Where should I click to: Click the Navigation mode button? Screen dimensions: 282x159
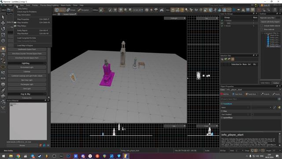(84, 10)
